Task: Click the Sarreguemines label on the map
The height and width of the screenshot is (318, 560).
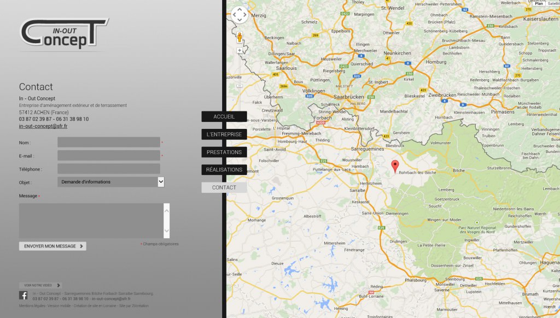Action: (367, 149)
